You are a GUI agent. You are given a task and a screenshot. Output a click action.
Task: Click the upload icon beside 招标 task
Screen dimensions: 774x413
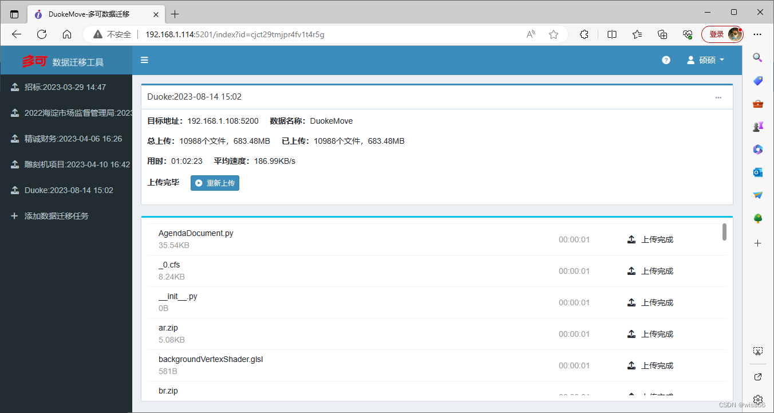pyautogui.click(x=15, y=87)
